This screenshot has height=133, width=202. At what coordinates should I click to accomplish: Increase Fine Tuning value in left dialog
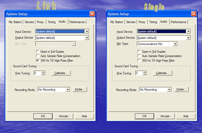click(43, 72)
